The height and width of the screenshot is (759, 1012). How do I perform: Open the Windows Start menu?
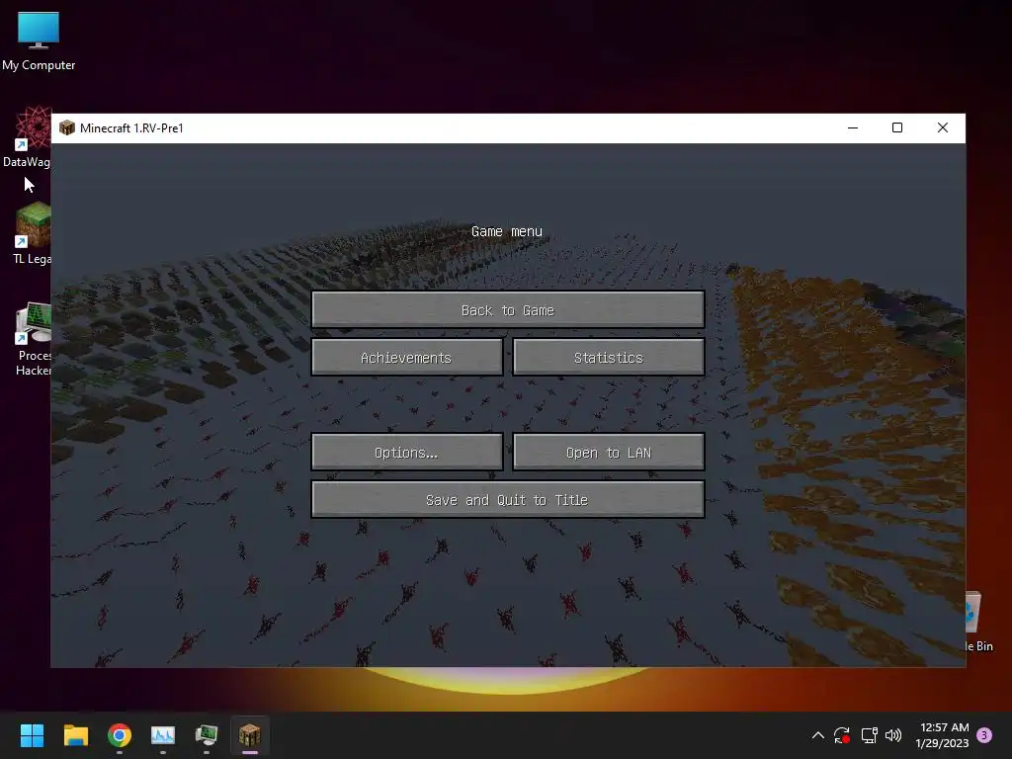[x=32, y=735]
